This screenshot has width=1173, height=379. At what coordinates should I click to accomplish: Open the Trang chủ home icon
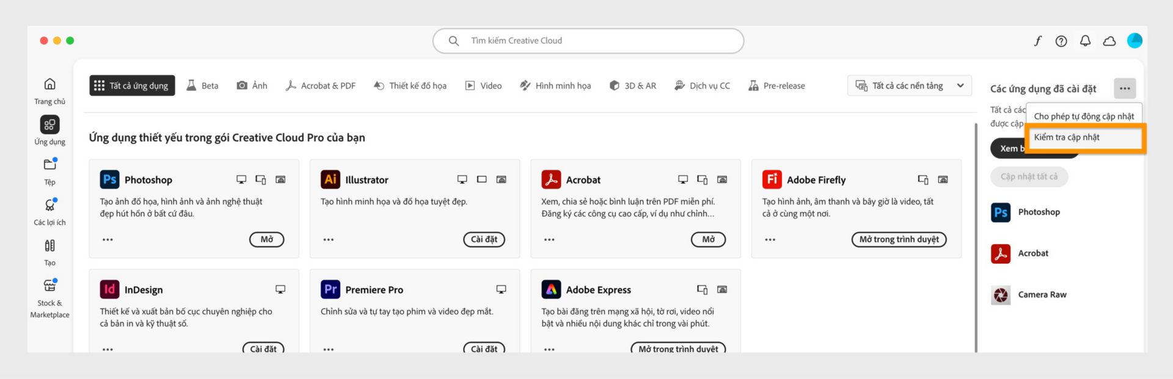click(x=50, y=84)
